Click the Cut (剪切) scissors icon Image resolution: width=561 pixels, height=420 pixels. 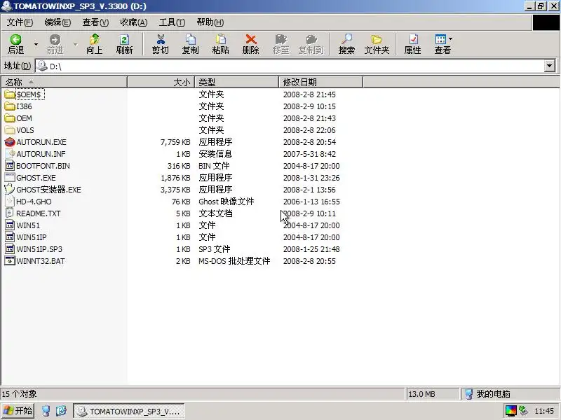161,39
